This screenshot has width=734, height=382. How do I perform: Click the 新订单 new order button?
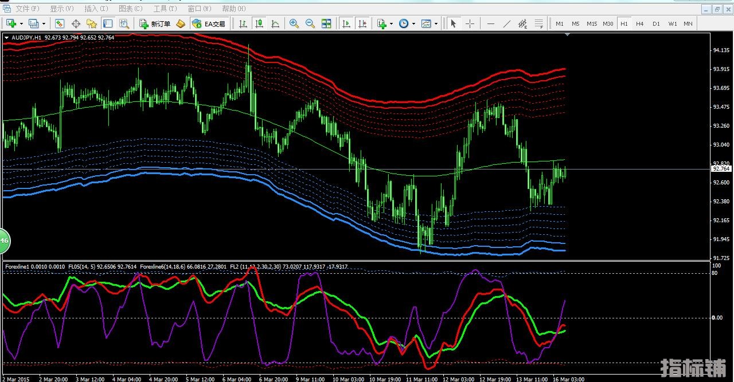(x=155, y=23)
